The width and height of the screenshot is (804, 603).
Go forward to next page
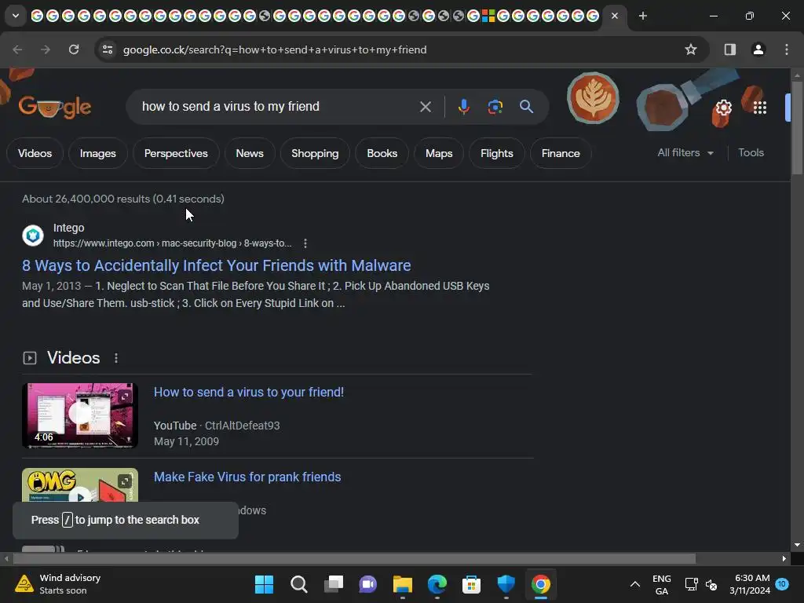click(x=46, y=49)
